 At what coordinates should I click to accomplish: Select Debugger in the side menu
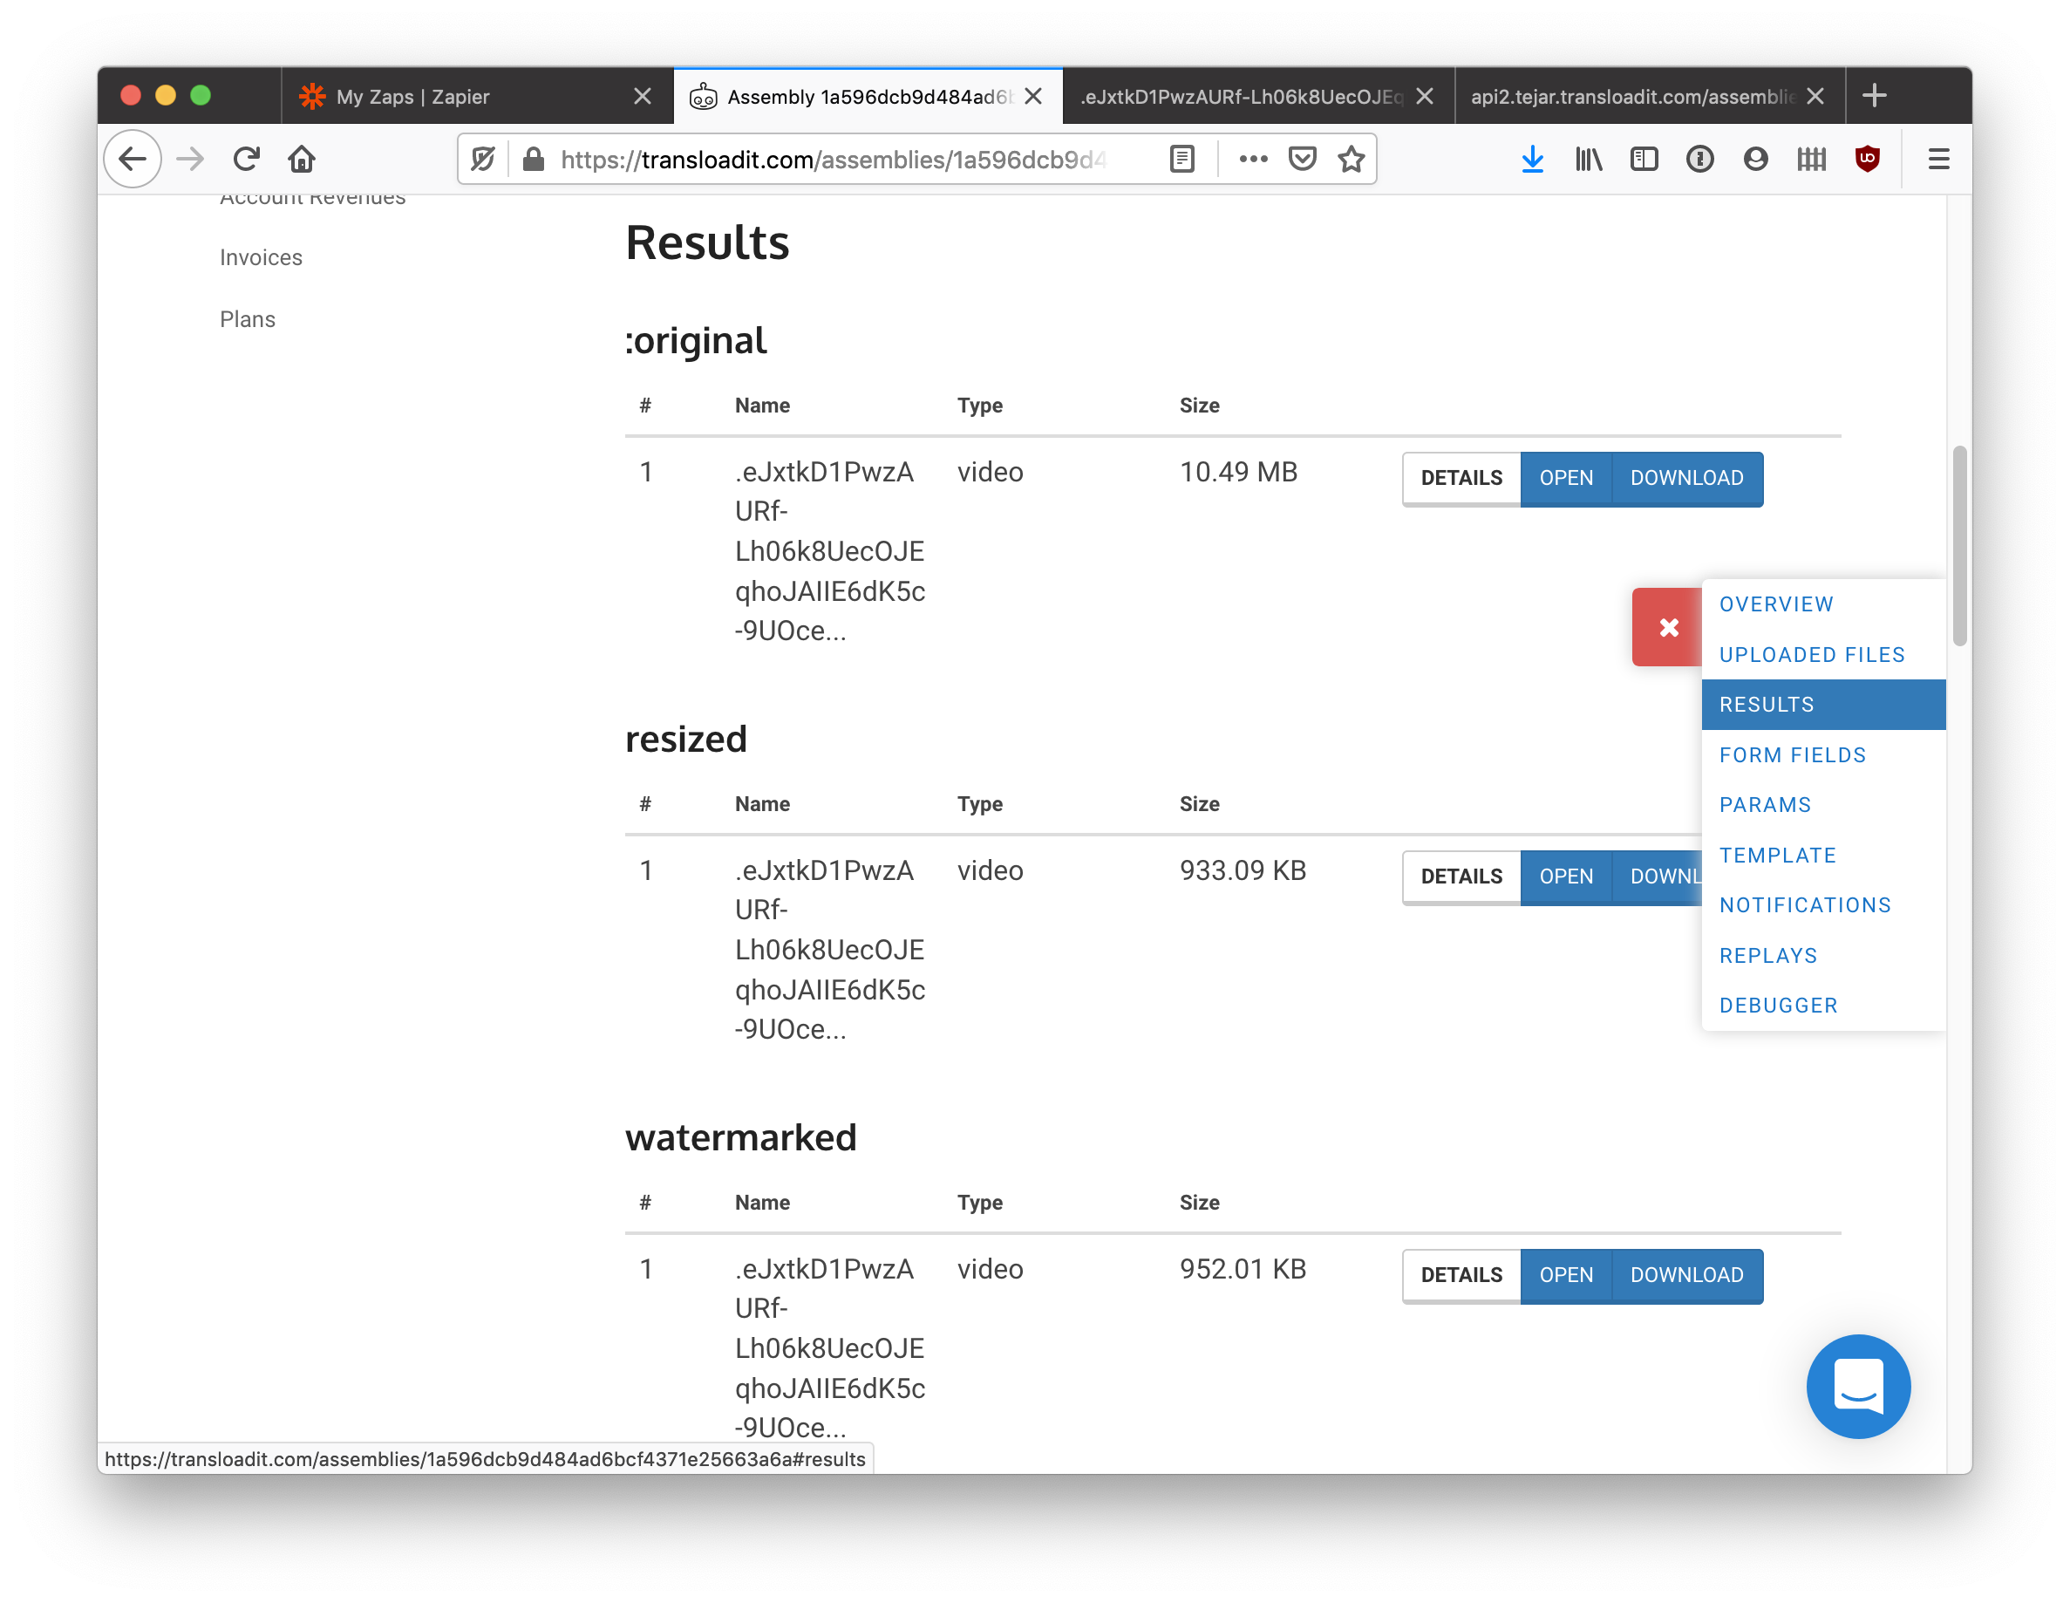1778,1006
